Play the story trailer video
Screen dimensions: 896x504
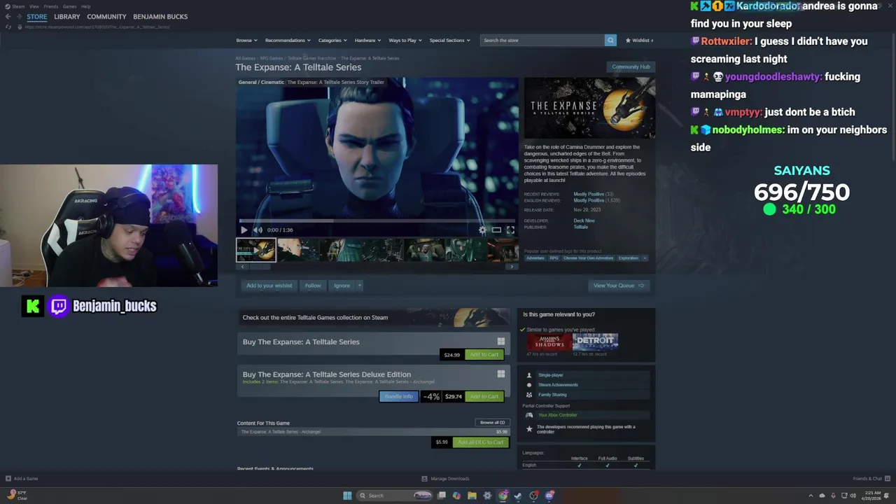pyautogui.click(x=244, y=230)
